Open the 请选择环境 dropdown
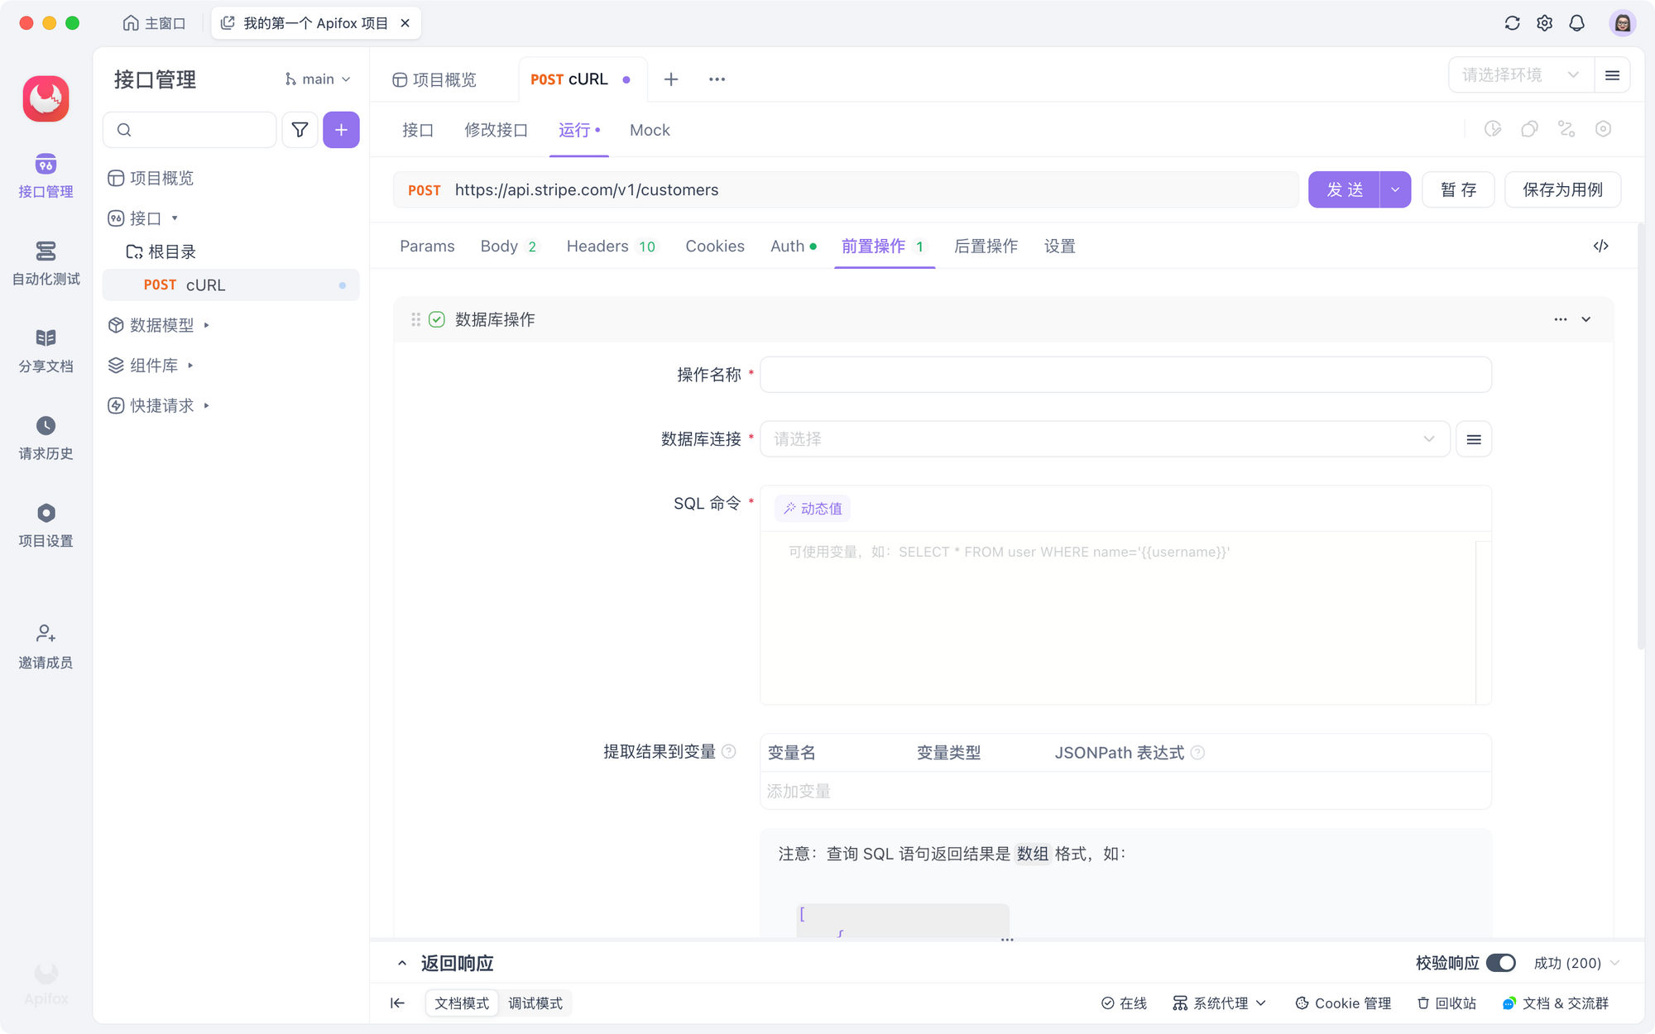The width and height of the screenshot is (1655, 1034). point(1519,75)
